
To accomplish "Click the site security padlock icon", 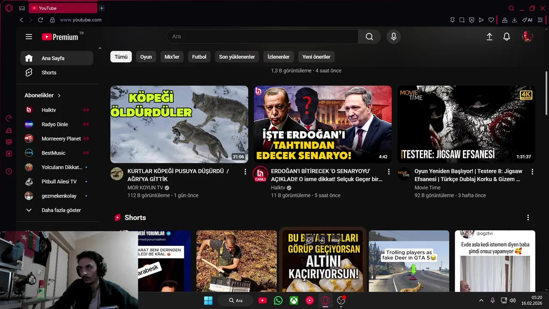I will point(52,20).
